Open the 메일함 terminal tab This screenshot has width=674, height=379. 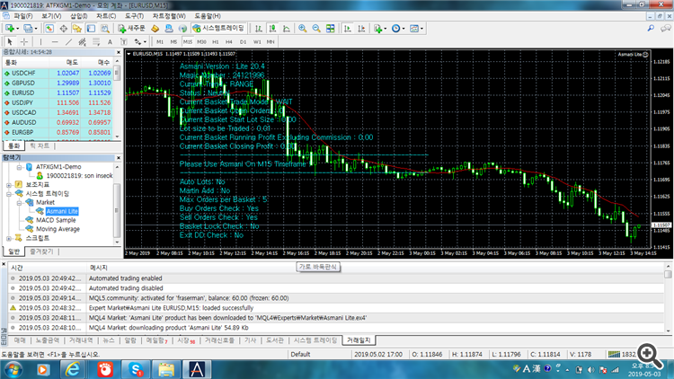pyautogui.click(x=156, y=340)
